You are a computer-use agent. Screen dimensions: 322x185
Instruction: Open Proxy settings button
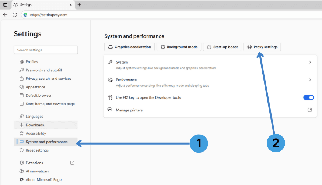tap(262, 47)
